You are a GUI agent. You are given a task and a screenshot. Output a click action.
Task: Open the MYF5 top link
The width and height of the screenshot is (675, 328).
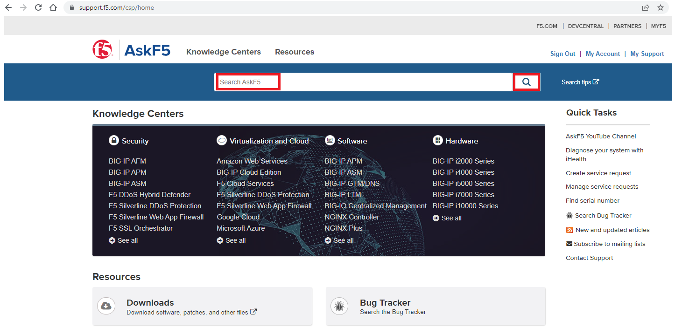coord(659,26)
